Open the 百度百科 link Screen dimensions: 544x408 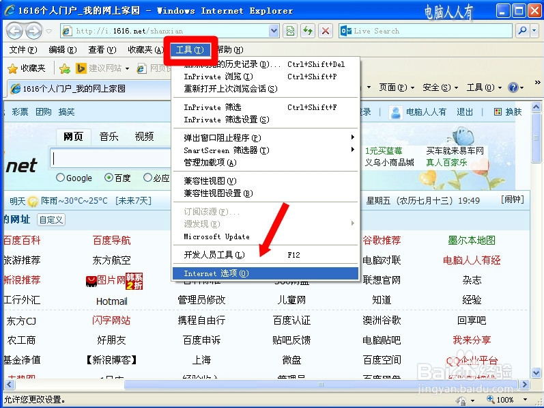[x=22, y=241]
